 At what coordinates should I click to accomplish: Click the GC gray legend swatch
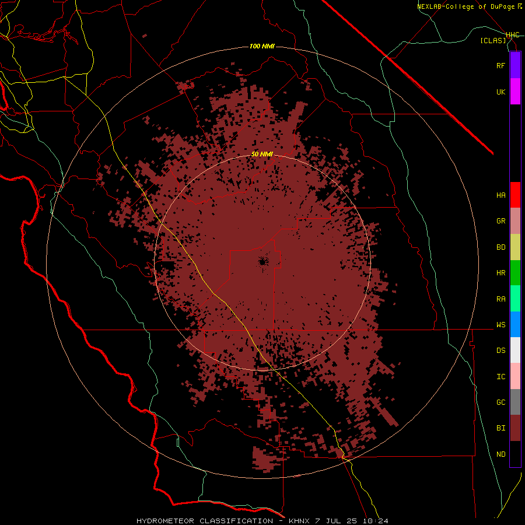coord(515,402)
